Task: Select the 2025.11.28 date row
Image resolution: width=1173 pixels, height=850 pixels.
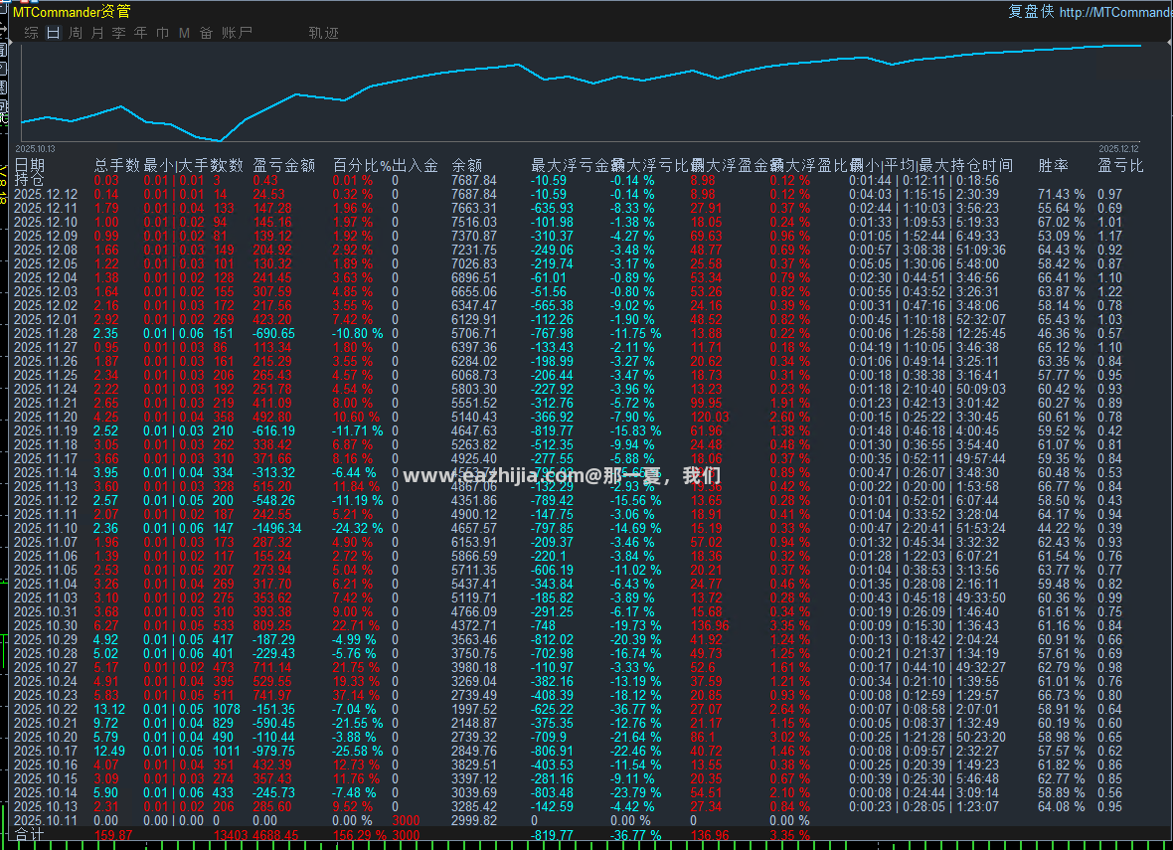Action: (x=46, y=334)
